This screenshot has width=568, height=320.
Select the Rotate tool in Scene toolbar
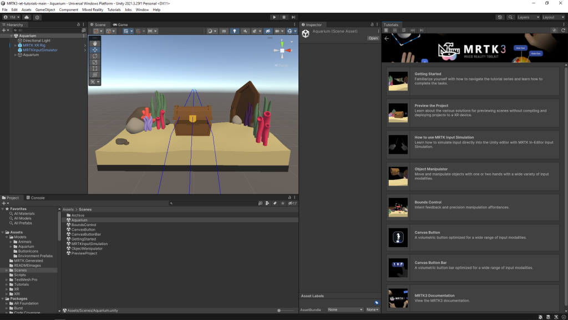(x=95, y=56)
